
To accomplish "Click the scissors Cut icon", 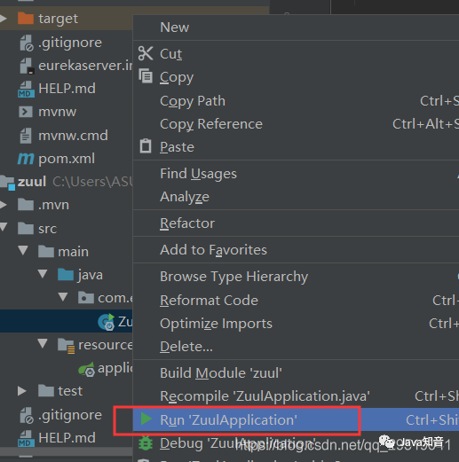I will [x=146, y=53].
